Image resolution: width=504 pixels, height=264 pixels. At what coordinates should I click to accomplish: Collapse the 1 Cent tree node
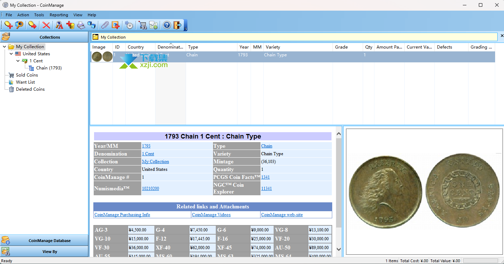(18, 61)
